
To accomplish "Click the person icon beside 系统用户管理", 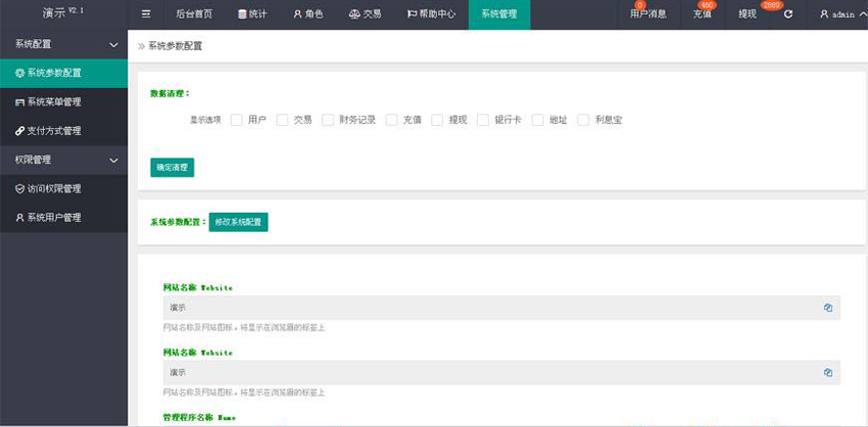I will click(20, 218).
